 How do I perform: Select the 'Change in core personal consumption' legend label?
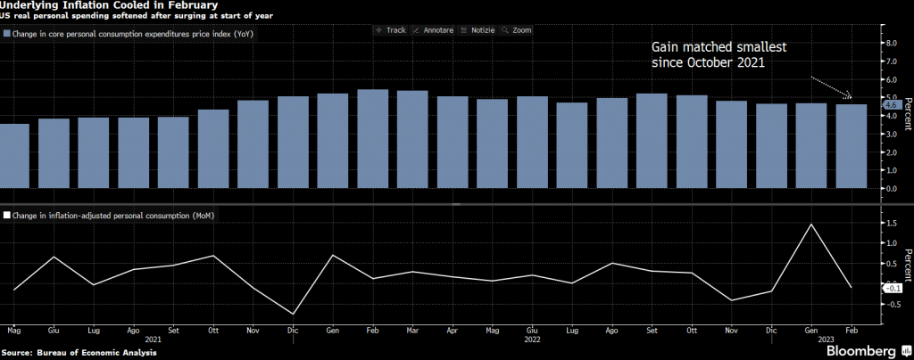pyautogui.click(x=120, y=34)
